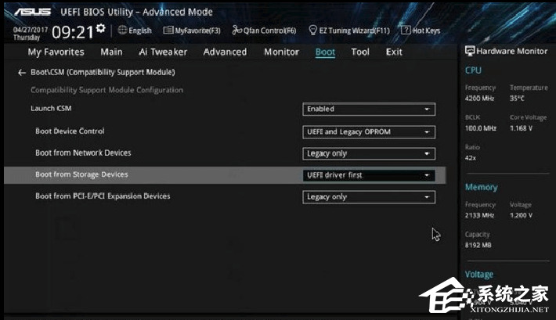Click the 42x ratio value
556x320 pixels.
pyautogui.click(x=471, y=158)
